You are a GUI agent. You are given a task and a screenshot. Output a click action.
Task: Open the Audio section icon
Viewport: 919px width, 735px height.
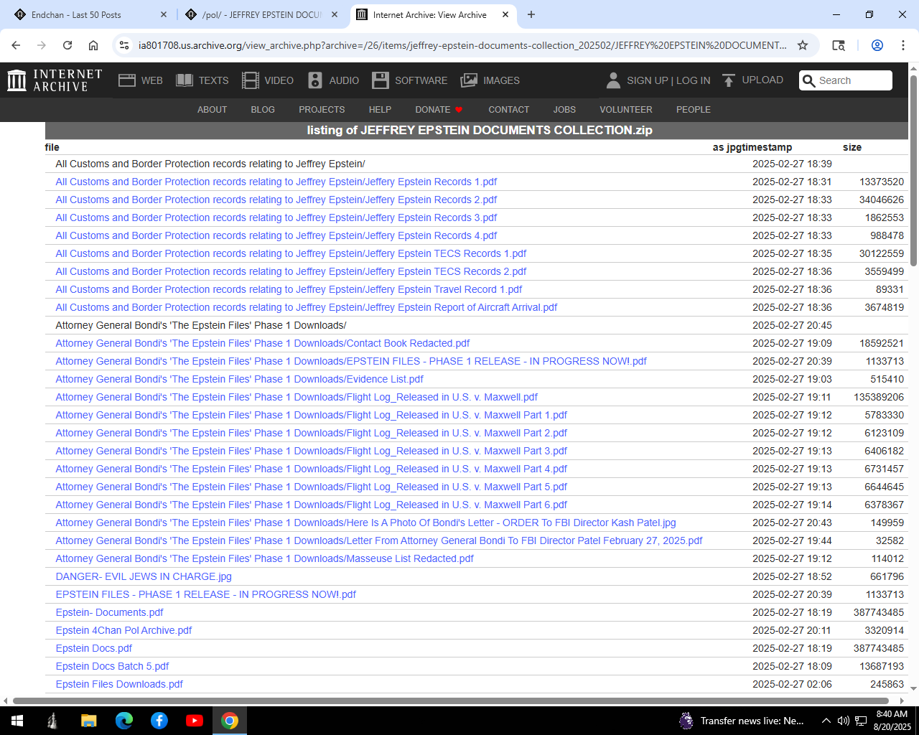[315, 80]
